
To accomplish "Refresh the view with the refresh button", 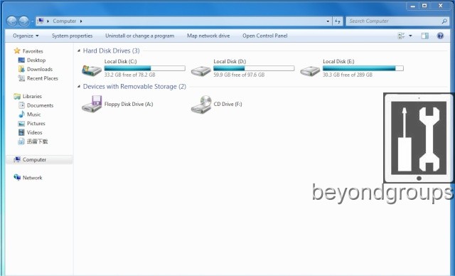I will 338,21.
